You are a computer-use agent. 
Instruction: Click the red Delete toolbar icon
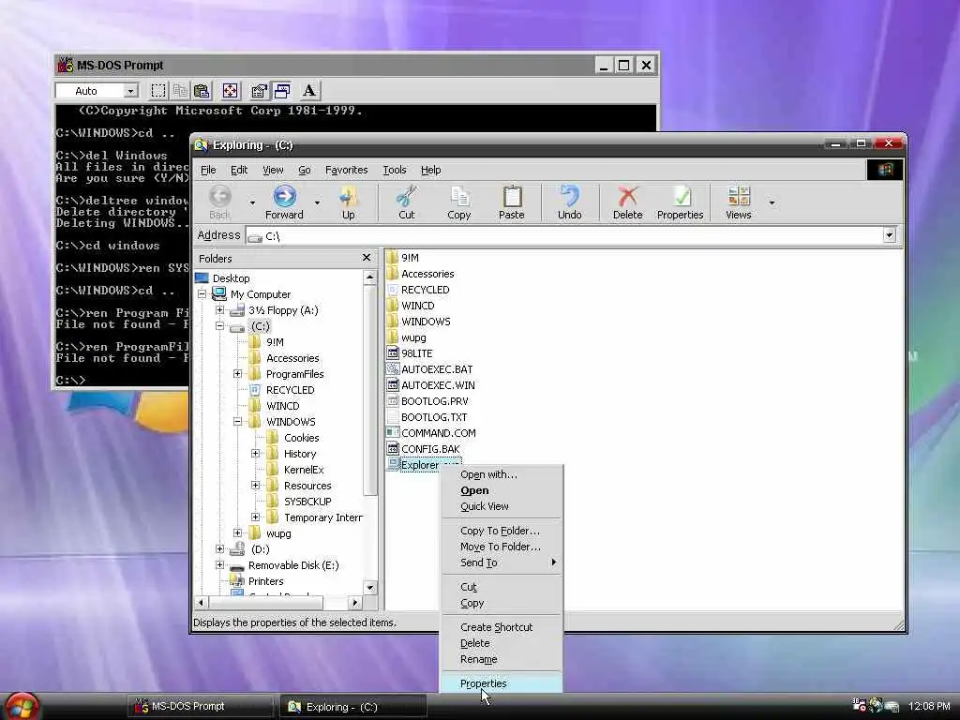[627, 197]
